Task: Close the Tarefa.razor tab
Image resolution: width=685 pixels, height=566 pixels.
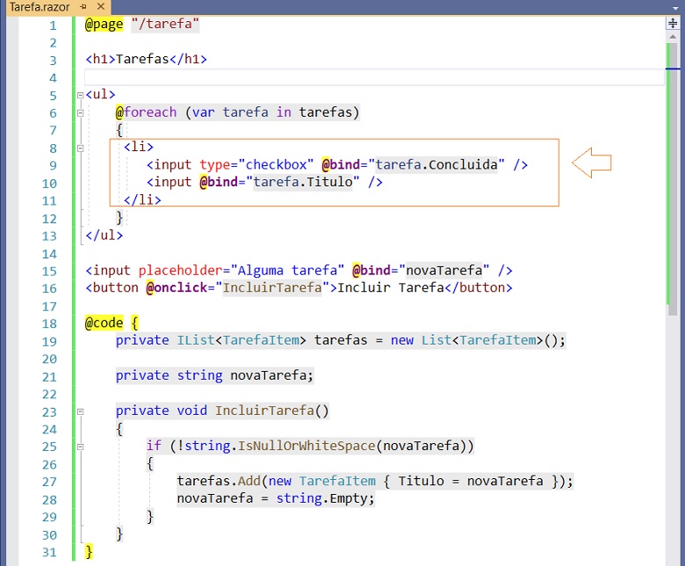Action: [x=101, y=6]
